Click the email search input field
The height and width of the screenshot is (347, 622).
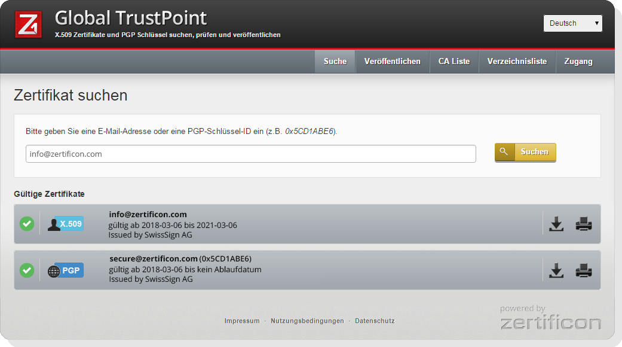[251, 154]
